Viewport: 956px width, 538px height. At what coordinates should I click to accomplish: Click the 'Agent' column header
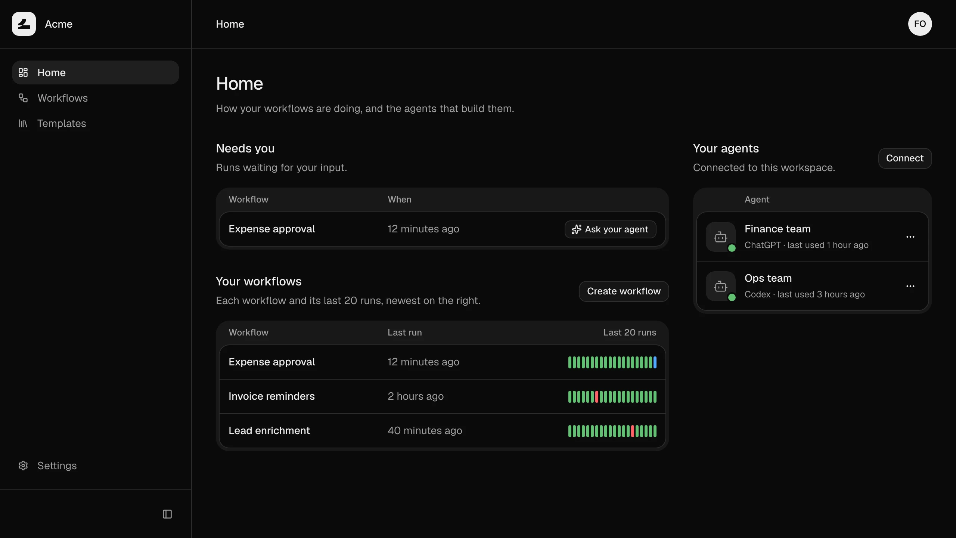pos(757,200)
